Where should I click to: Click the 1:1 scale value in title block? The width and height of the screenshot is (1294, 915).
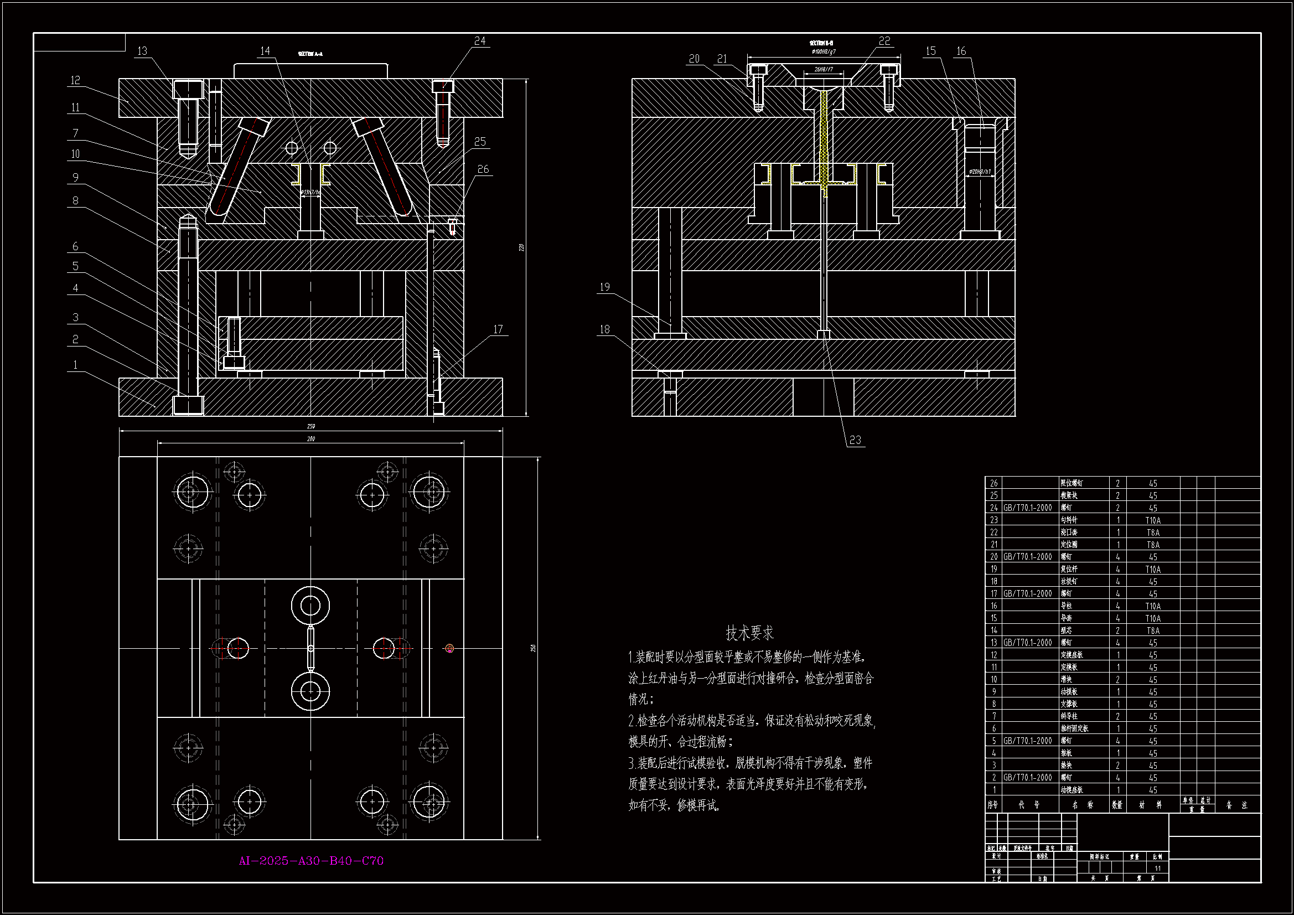tap(1158, 869)
